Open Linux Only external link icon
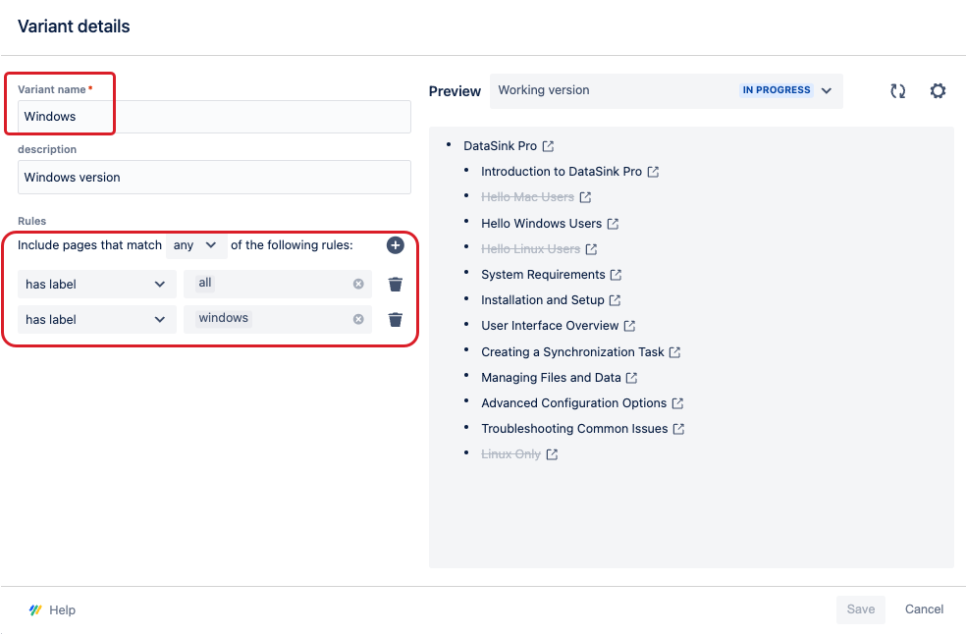This screenshot has width=966, height=634. coord(552,454)
